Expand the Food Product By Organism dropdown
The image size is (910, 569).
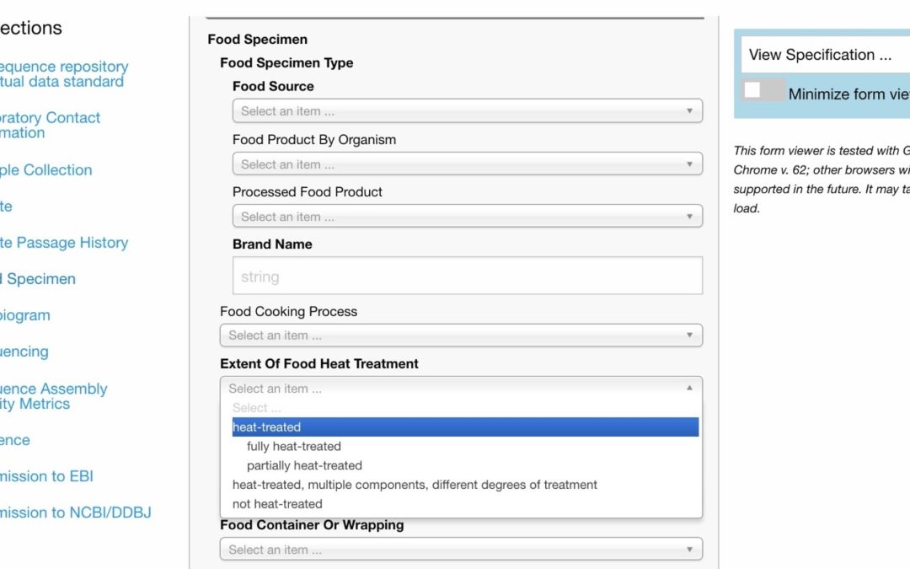(x=467, y=164)
